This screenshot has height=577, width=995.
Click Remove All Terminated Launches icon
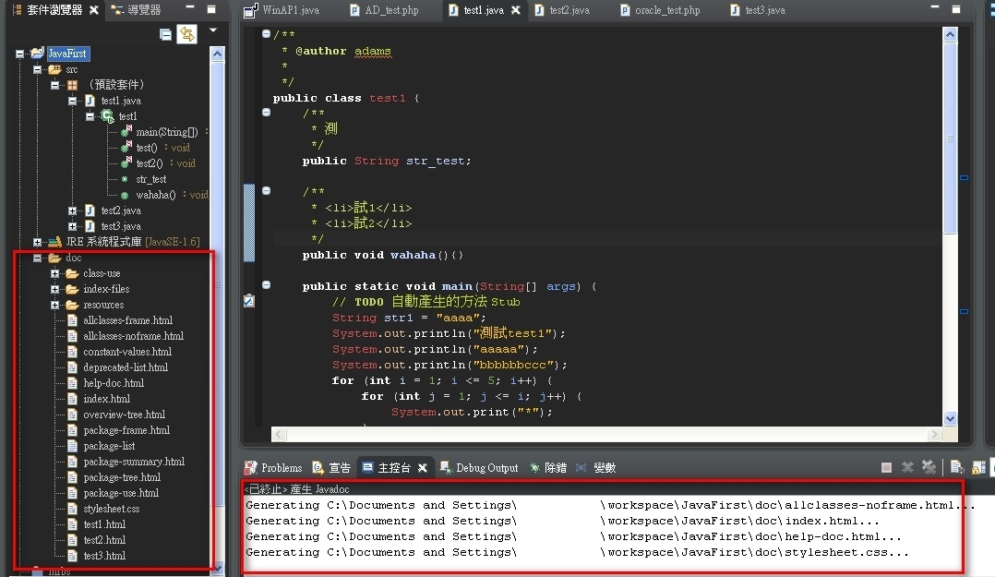(929, 468)
